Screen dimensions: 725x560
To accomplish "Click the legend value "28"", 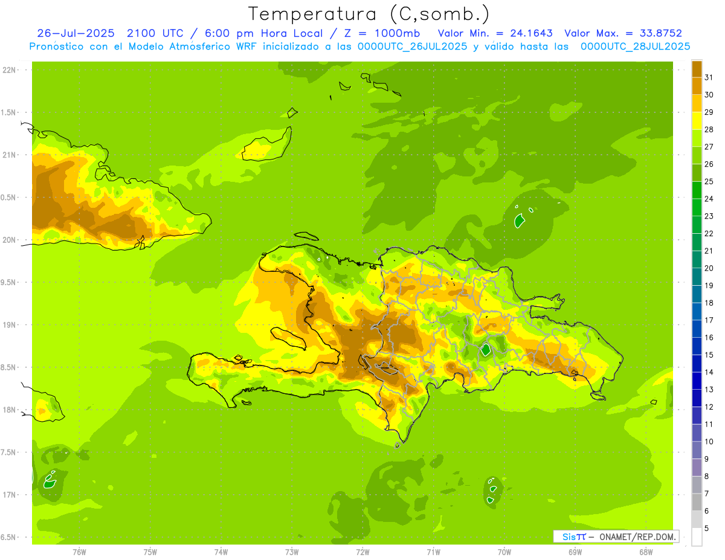I will tap(709, 129).
